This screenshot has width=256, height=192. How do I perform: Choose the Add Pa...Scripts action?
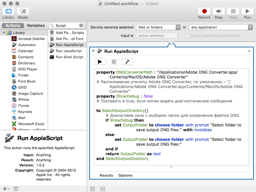[x=67, y=33]
